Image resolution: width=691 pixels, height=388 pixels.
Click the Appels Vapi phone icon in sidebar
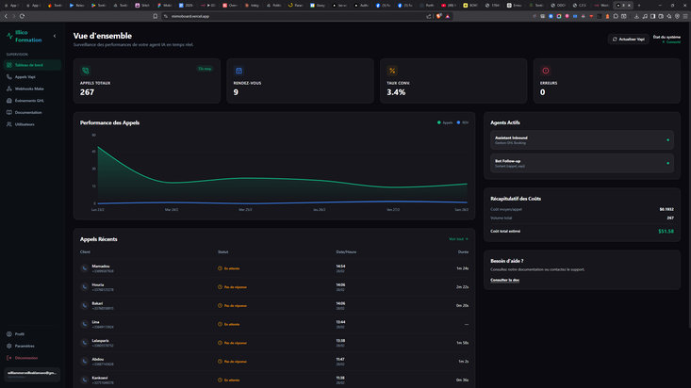(x=10, y=76)
